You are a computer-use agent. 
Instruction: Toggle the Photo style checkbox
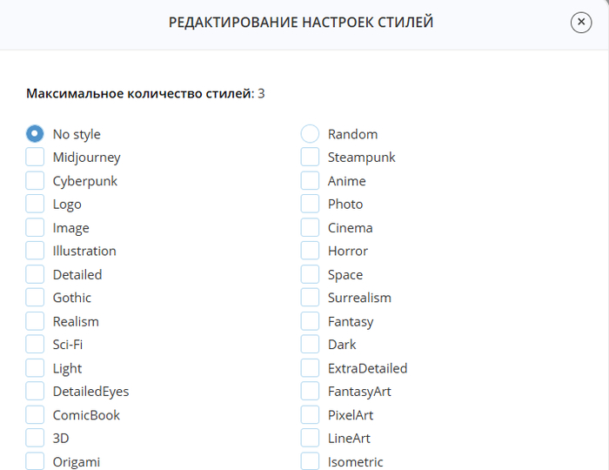coord(310,204)
